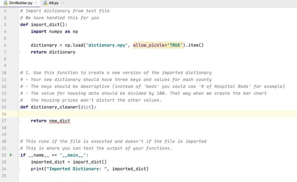
Task: Run the script with the green arrow
Action: click(x=11, y=155)
